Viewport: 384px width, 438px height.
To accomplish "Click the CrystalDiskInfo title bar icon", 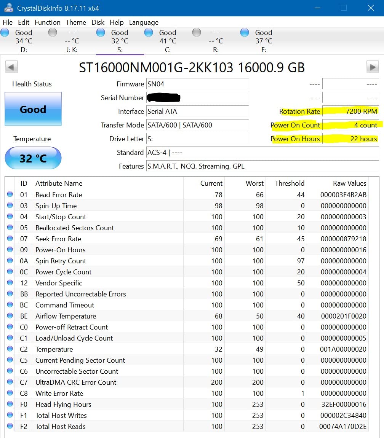I will click(9, 8).
